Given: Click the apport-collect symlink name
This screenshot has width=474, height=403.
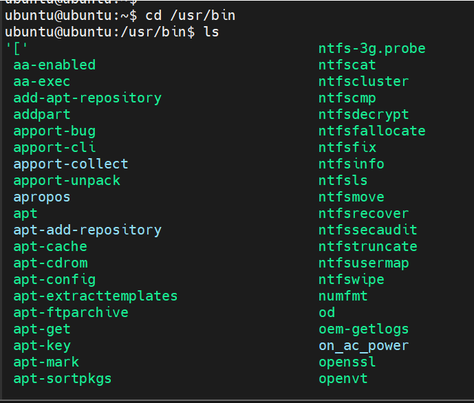Looking at the screenshot, I should (x=71, y=164).
